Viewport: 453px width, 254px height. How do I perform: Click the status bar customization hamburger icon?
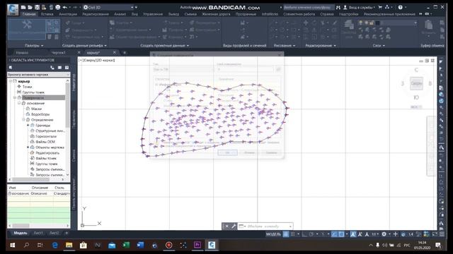(442, 234)
